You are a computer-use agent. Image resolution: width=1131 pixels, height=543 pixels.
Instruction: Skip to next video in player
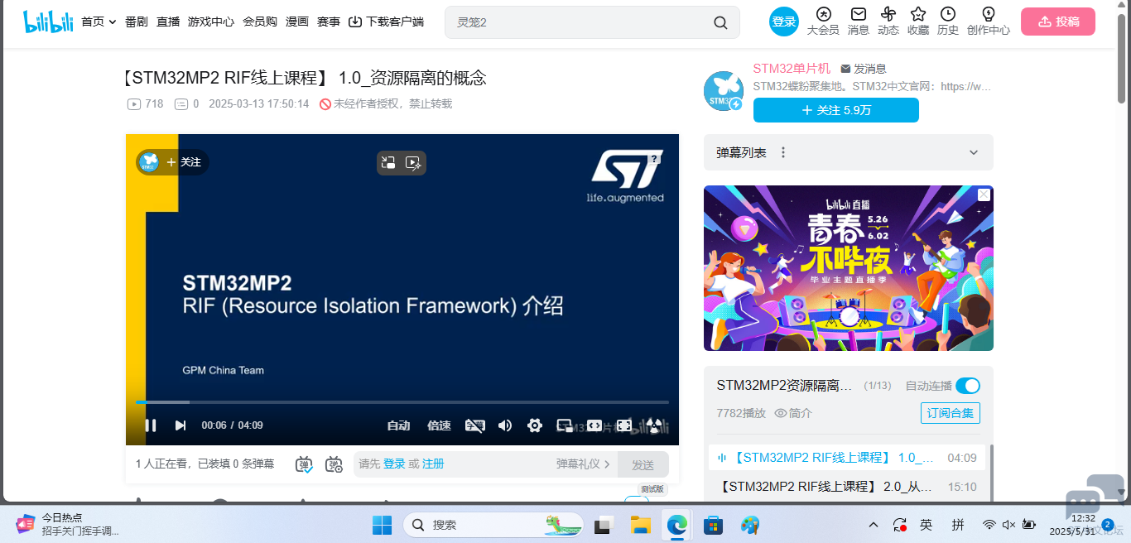point(180,425)
